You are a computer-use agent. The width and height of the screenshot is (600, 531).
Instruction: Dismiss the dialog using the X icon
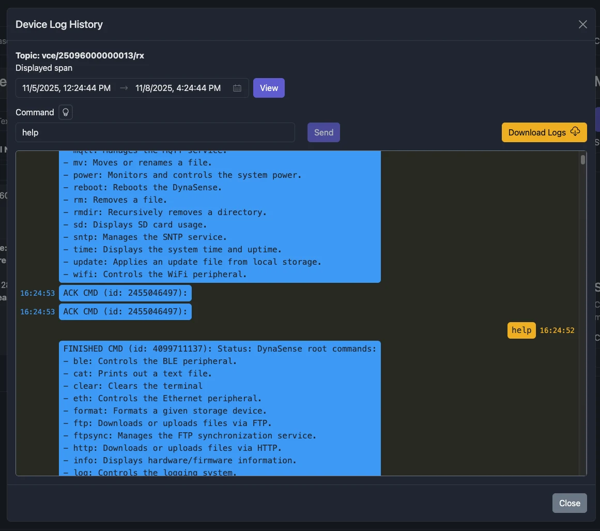click(583, 24)
